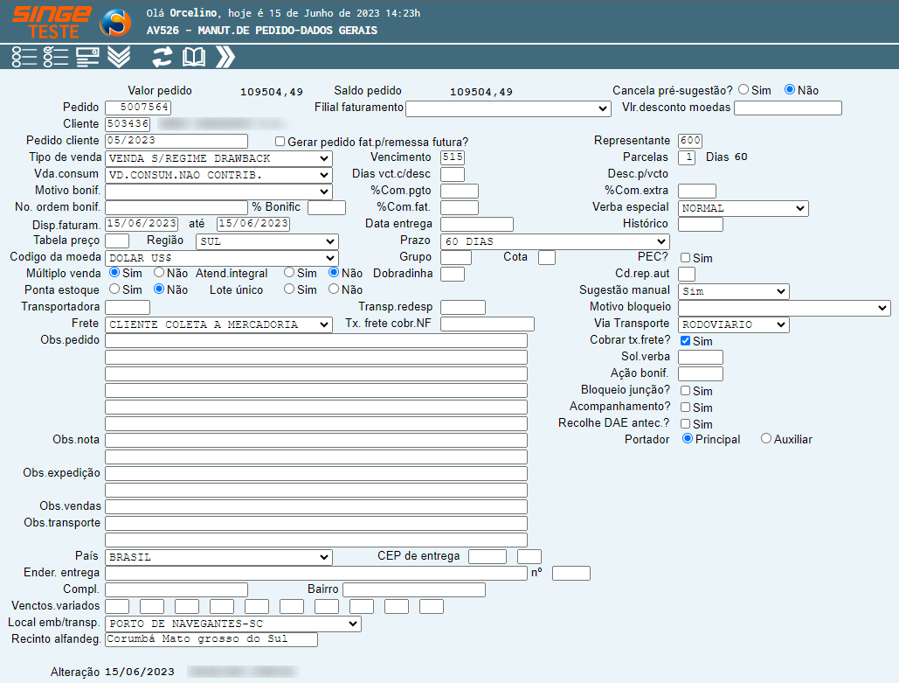Image resolution: width=899 pixels, height=683 pixels.
Task: Open Sugestão manual dropdown
Action: click(733, 291)
